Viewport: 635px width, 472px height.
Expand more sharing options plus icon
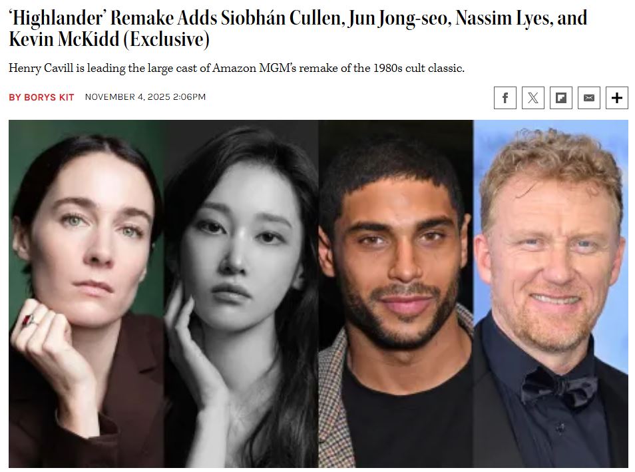click(x=616, y=98)
